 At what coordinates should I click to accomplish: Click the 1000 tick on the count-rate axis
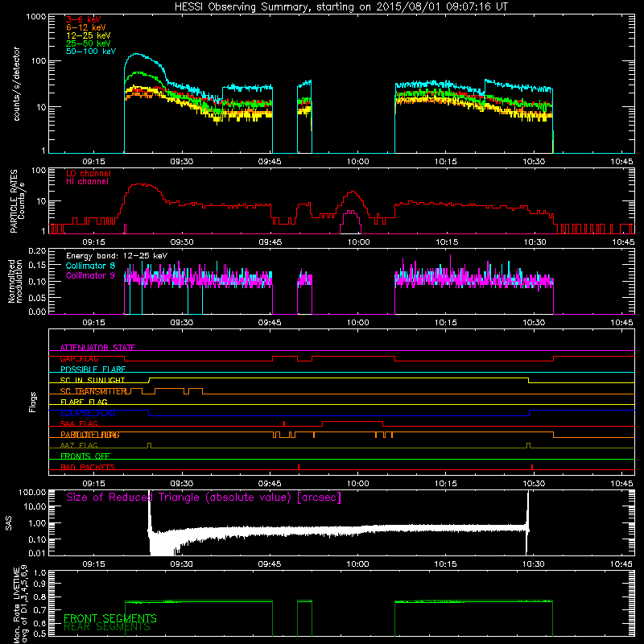tap(36, 17)
